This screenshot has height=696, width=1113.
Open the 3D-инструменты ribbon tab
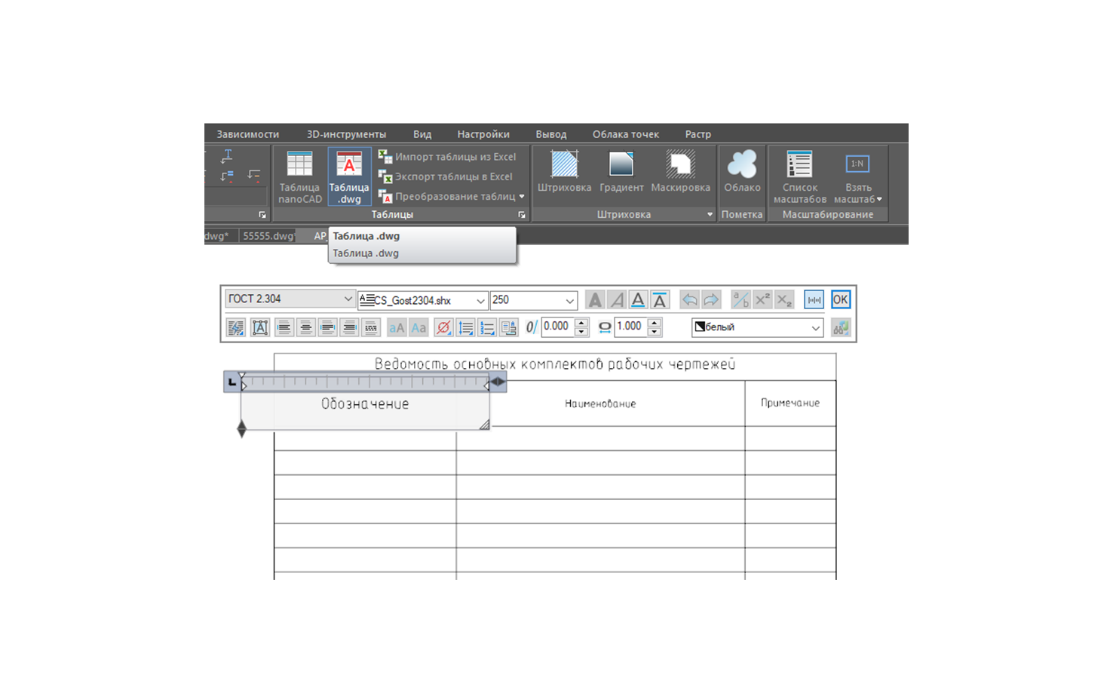(x=346, y=134)
